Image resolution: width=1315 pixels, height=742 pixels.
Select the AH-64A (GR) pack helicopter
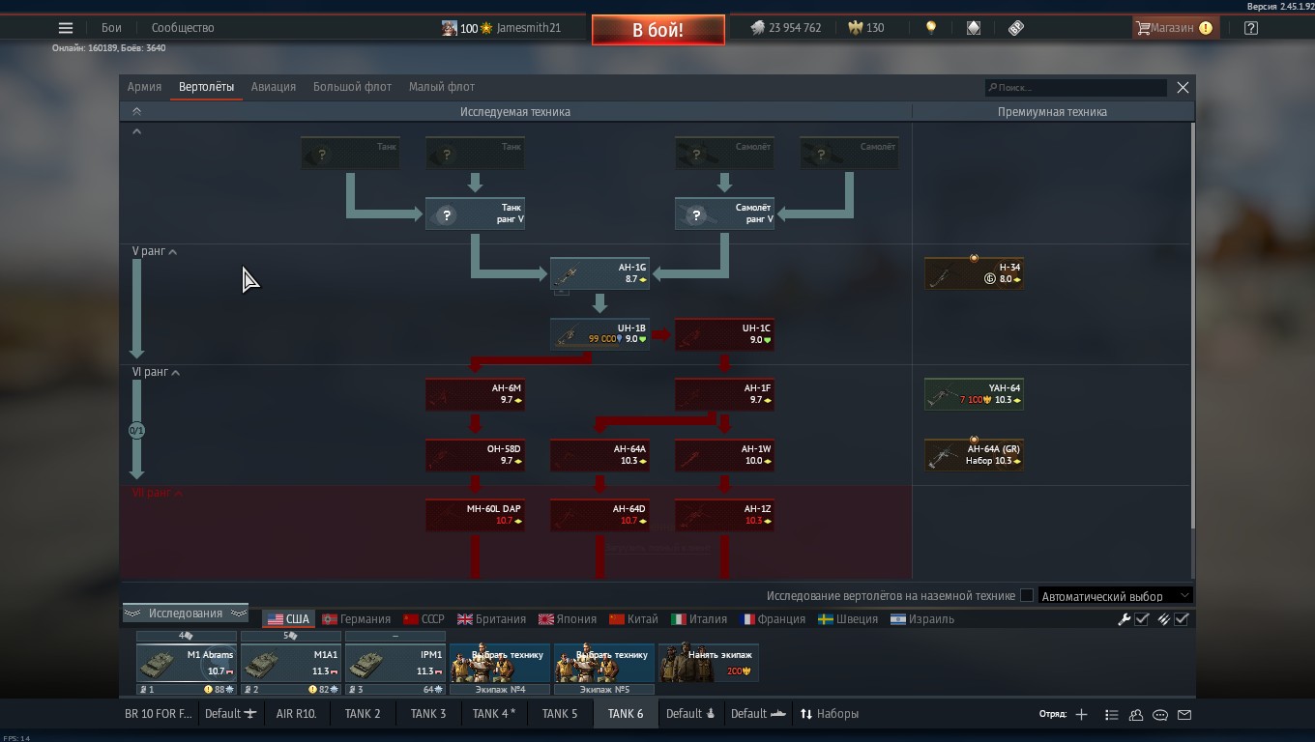[x=974, y=455]
